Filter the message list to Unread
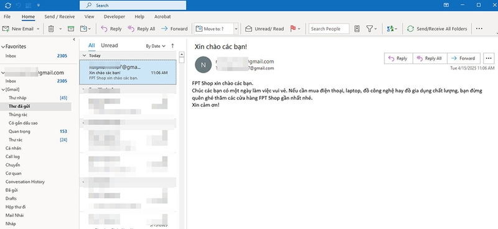Screen dimensions: 498x229 tap(110, 45)
